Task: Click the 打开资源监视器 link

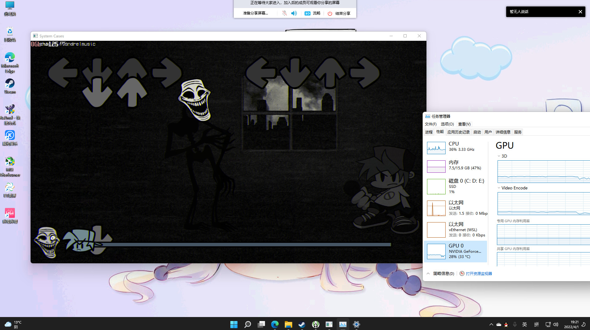Action: coord(479,273)
